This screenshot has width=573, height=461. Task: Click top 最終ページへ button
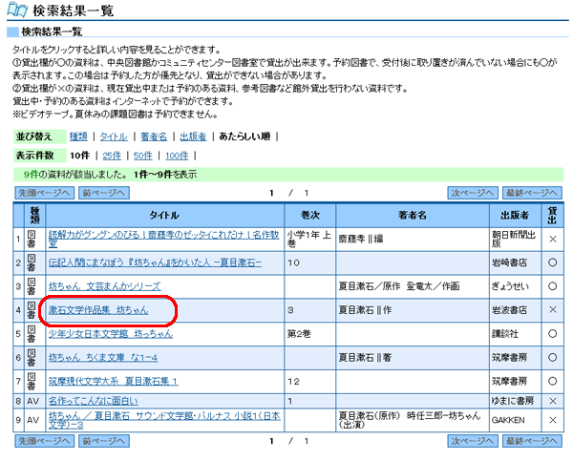(x=532, y=193)
